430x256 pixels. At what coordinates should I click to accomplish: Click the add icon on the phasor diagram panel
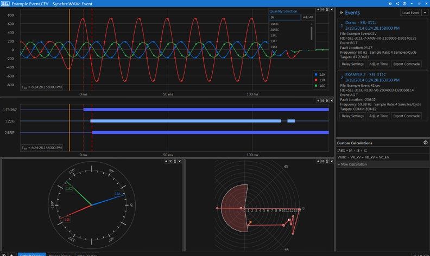point(166,161)
